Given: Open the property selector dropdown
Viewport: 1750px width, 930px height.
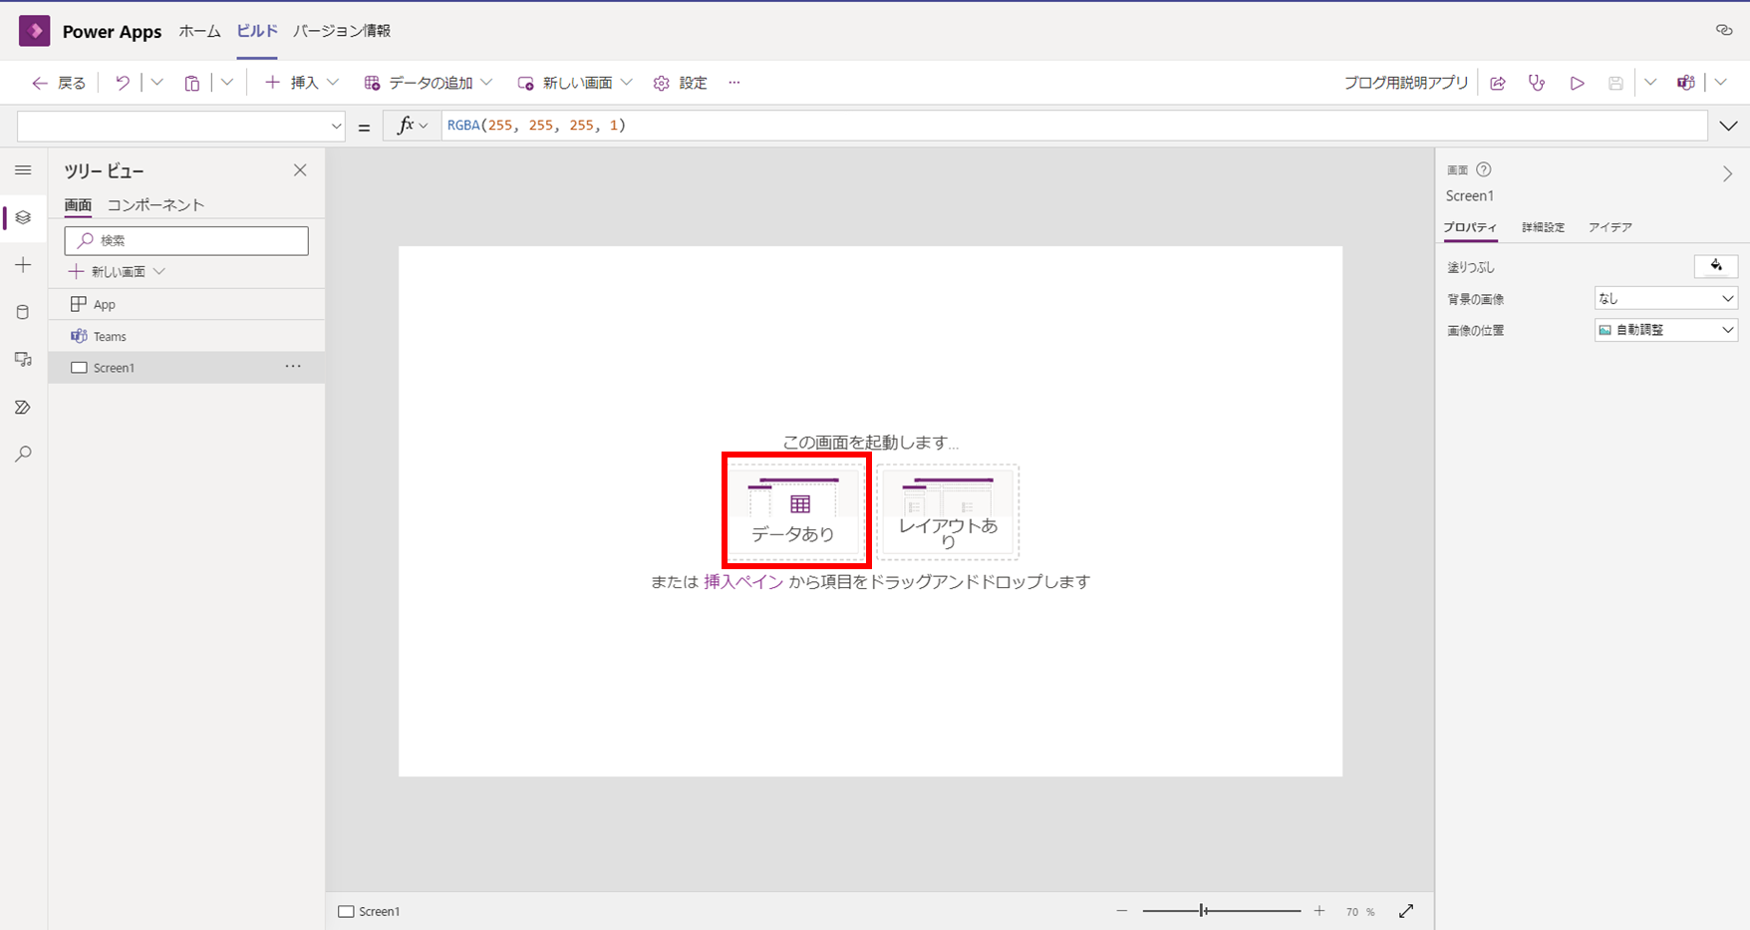Looking at the screenshot, I should tap(181, 127).
